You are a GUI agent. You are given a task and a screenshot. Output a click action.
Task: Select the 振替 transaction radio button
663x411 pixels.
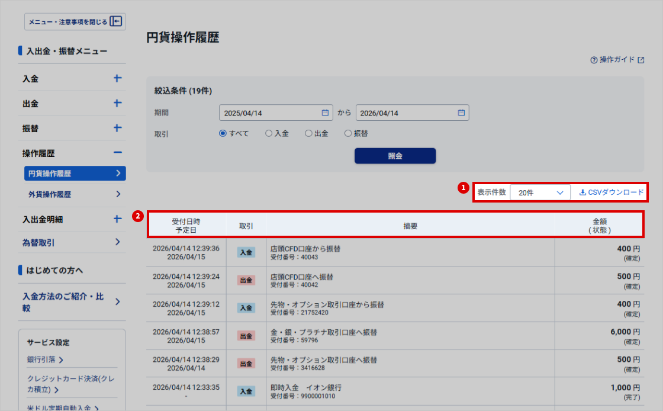click(x=348, y=134)
